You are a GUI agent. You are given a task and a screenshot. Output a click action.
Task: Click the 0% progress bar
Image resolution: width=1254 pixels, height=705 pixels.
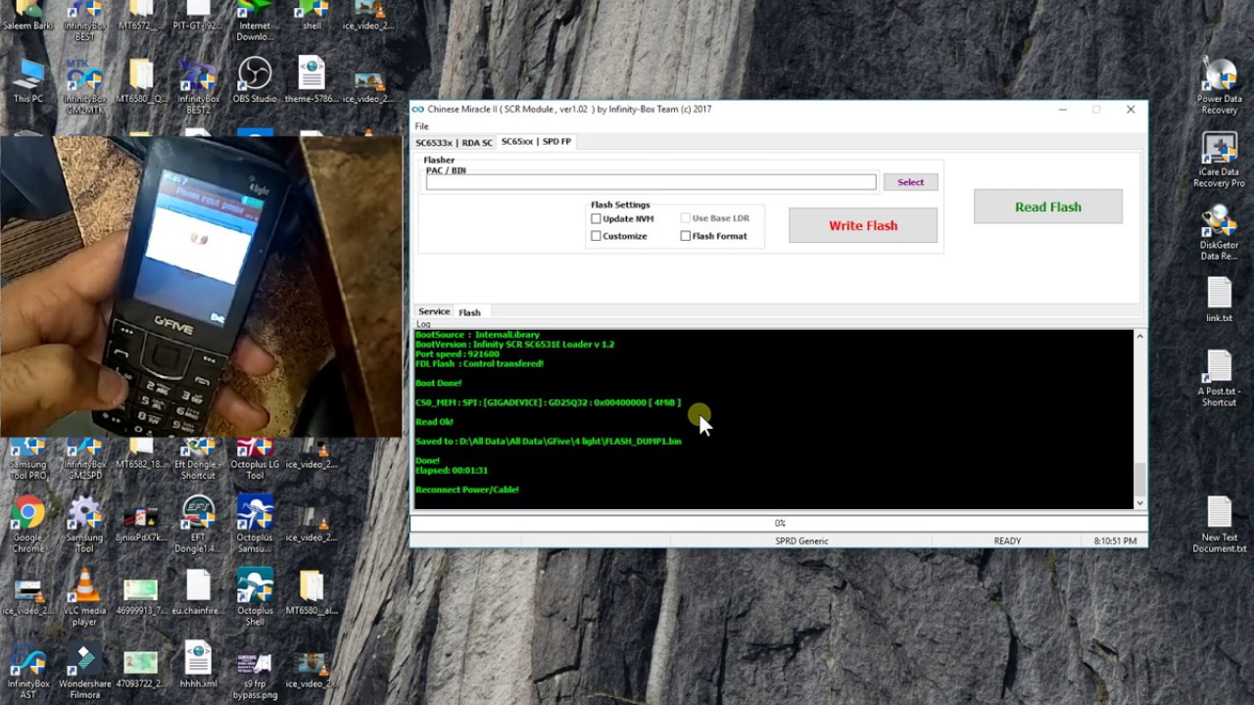(779, 523)
